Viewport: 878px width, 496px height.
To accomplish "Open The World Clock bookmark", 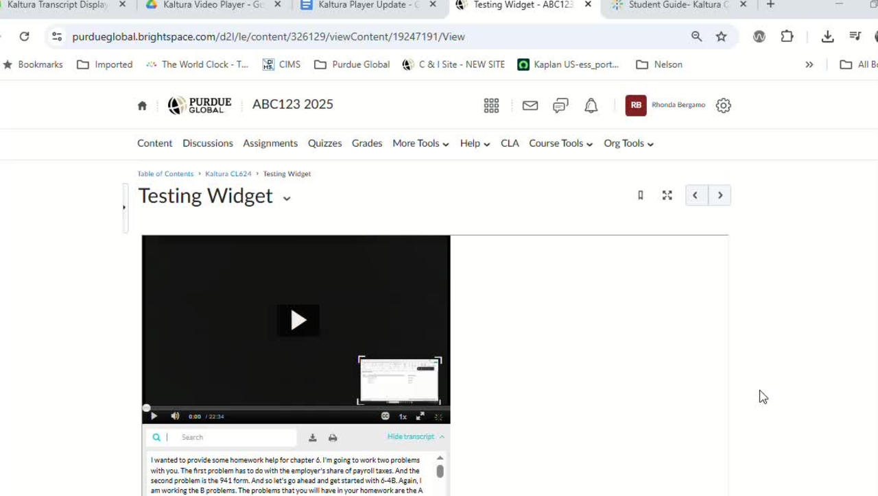I will [x=198, y=64].
